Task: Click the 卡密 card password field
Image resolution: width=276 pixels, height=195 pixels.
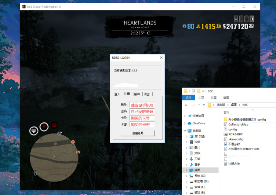Action: tap(142, 125)
